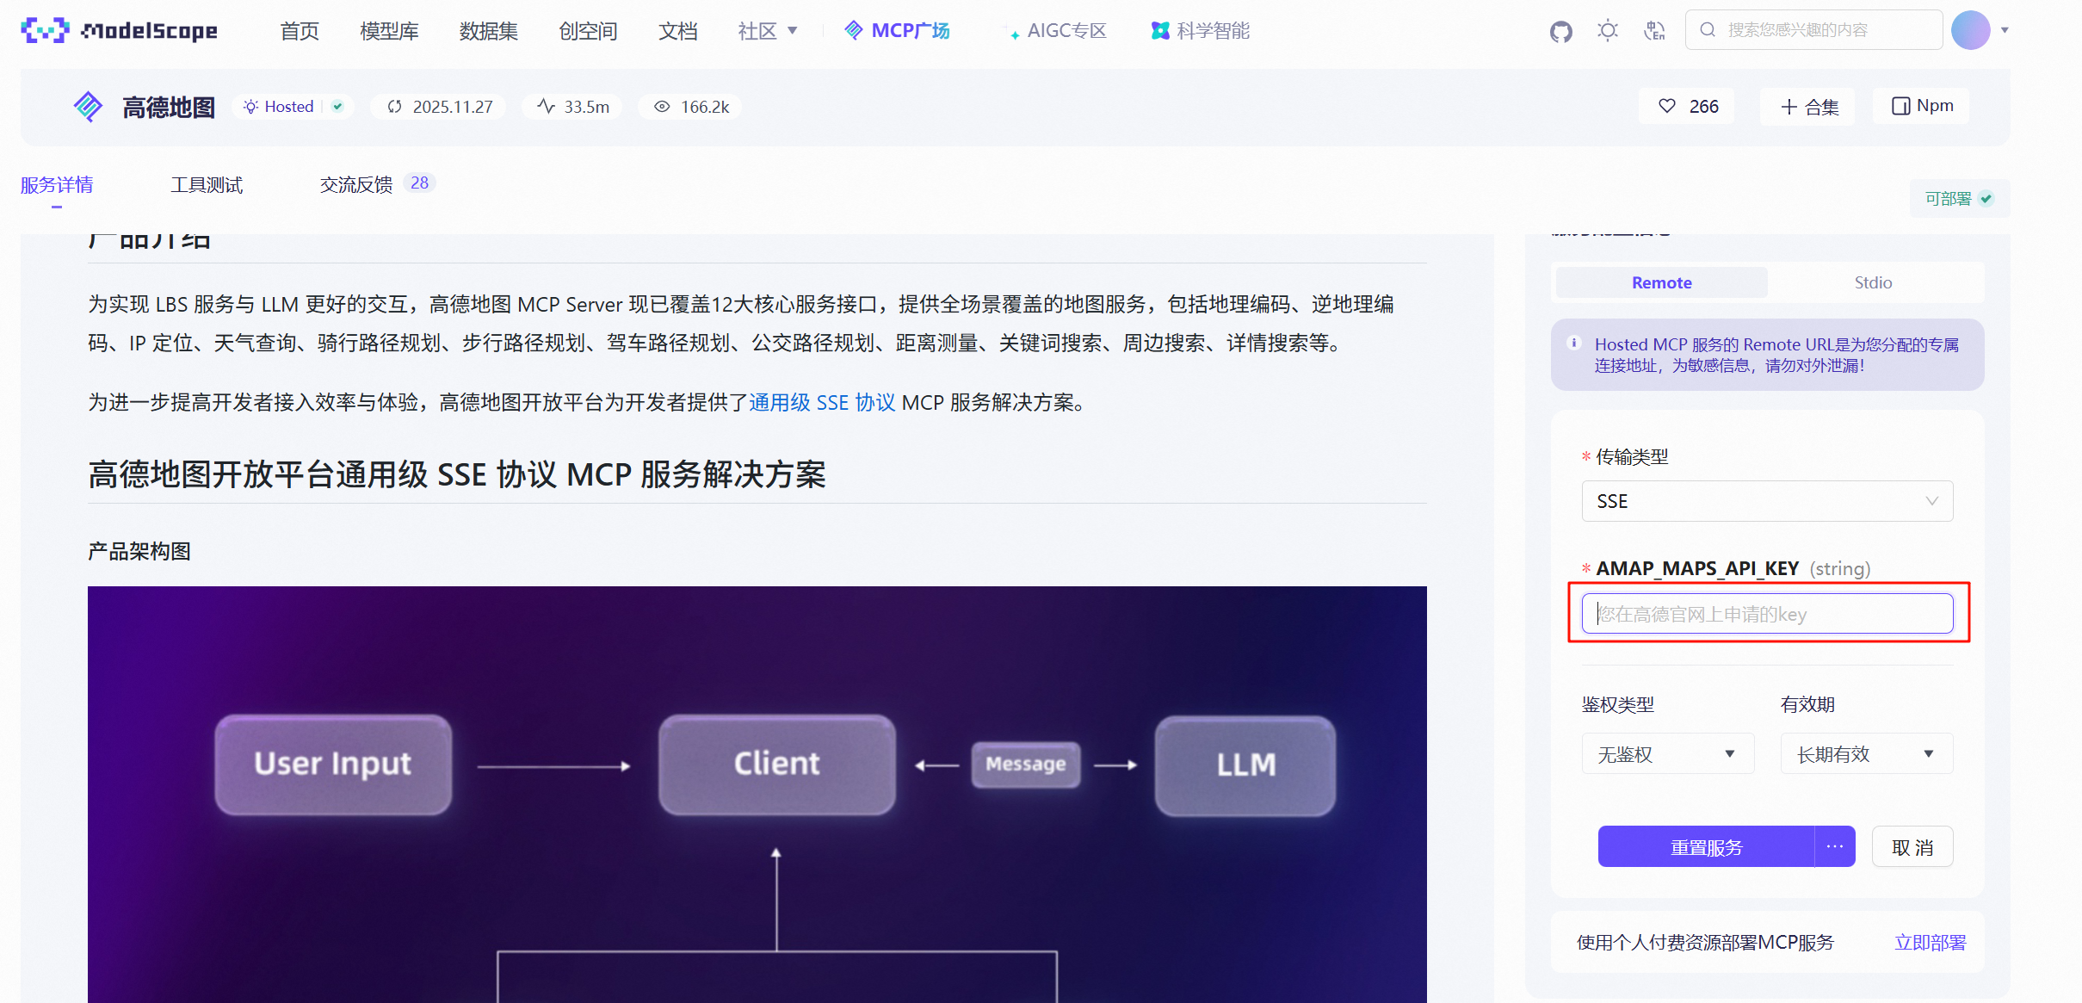
Task: Click the 2025.11.27 update date badge
Action: 439,107
